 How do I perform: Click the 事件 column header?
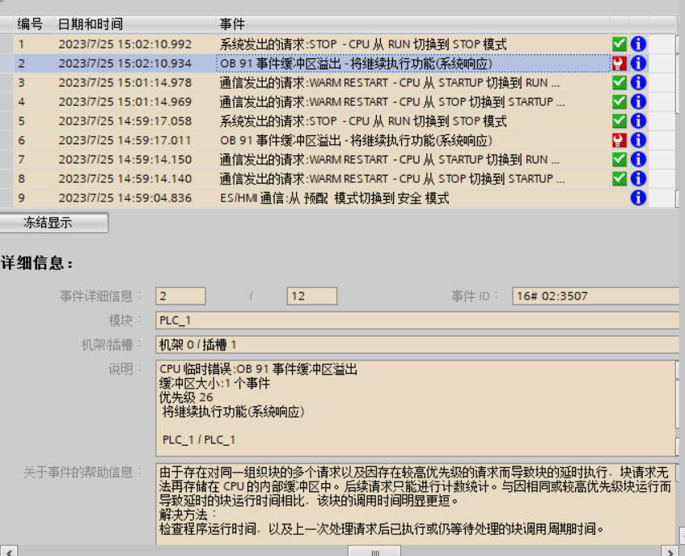tap(232, 24)
